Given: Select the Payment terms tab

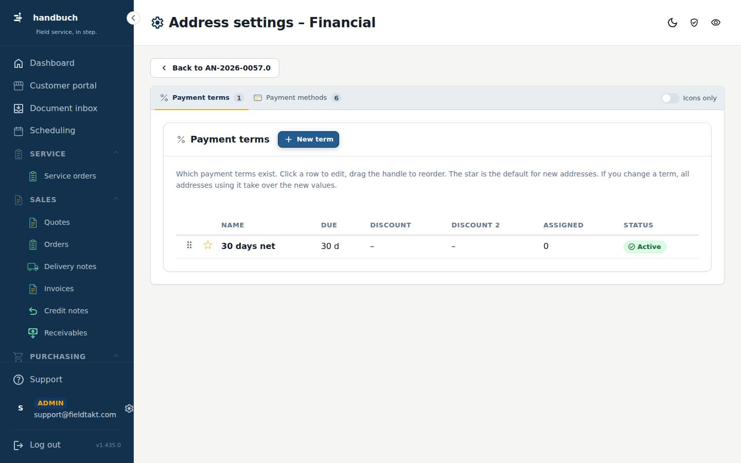Looking at the screenshot, I should tap(201, 98).
